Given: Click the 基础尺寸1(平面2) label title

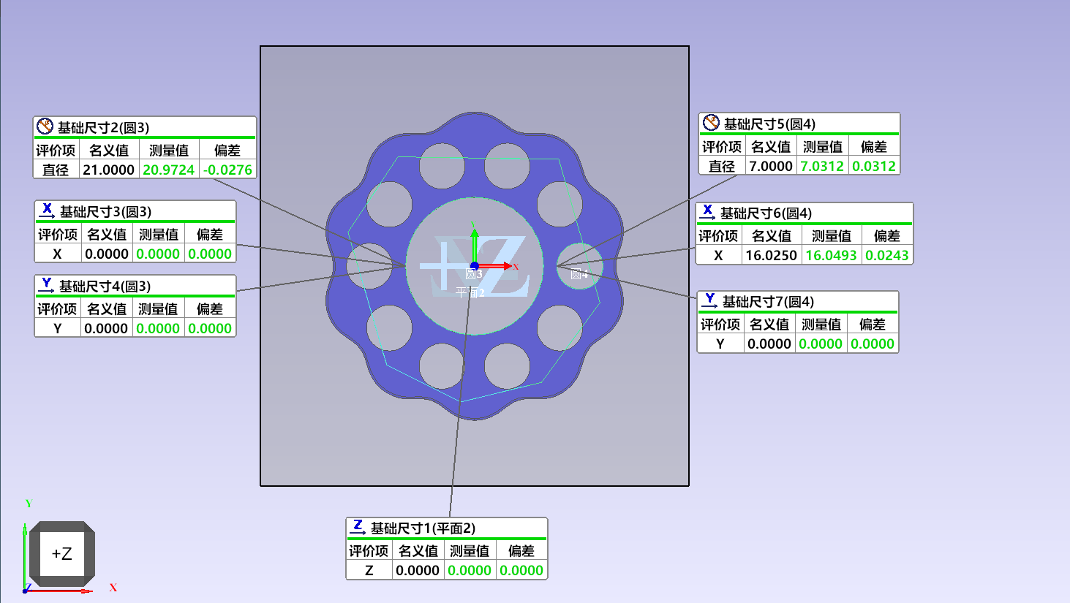Looking at the screenshot, I should tap(423, 528).
